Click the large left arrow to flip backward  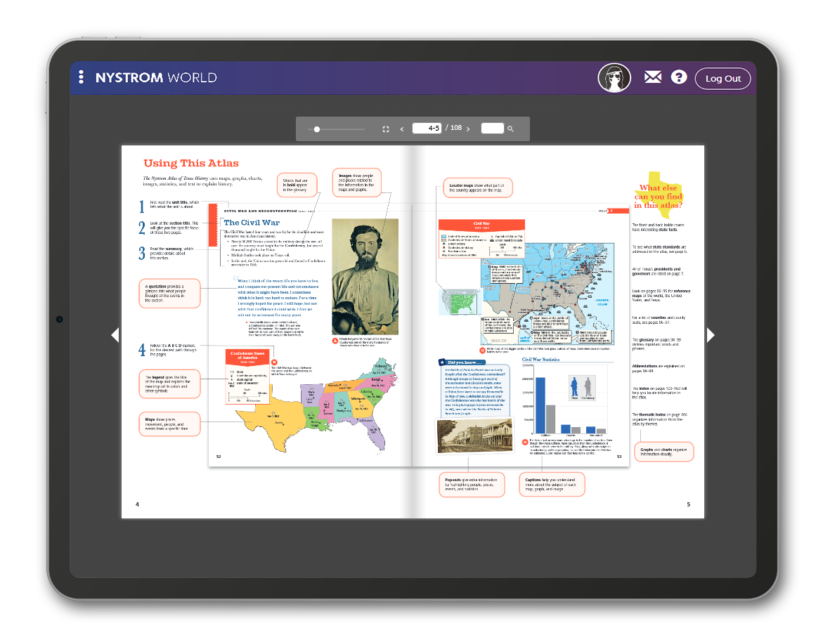tap(115, 335)
